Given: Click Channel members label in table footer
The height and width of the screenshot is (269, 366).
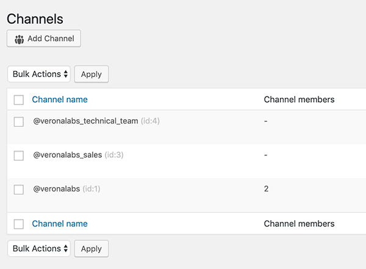Looking at the screenshot, I should [x=299, y=224].
